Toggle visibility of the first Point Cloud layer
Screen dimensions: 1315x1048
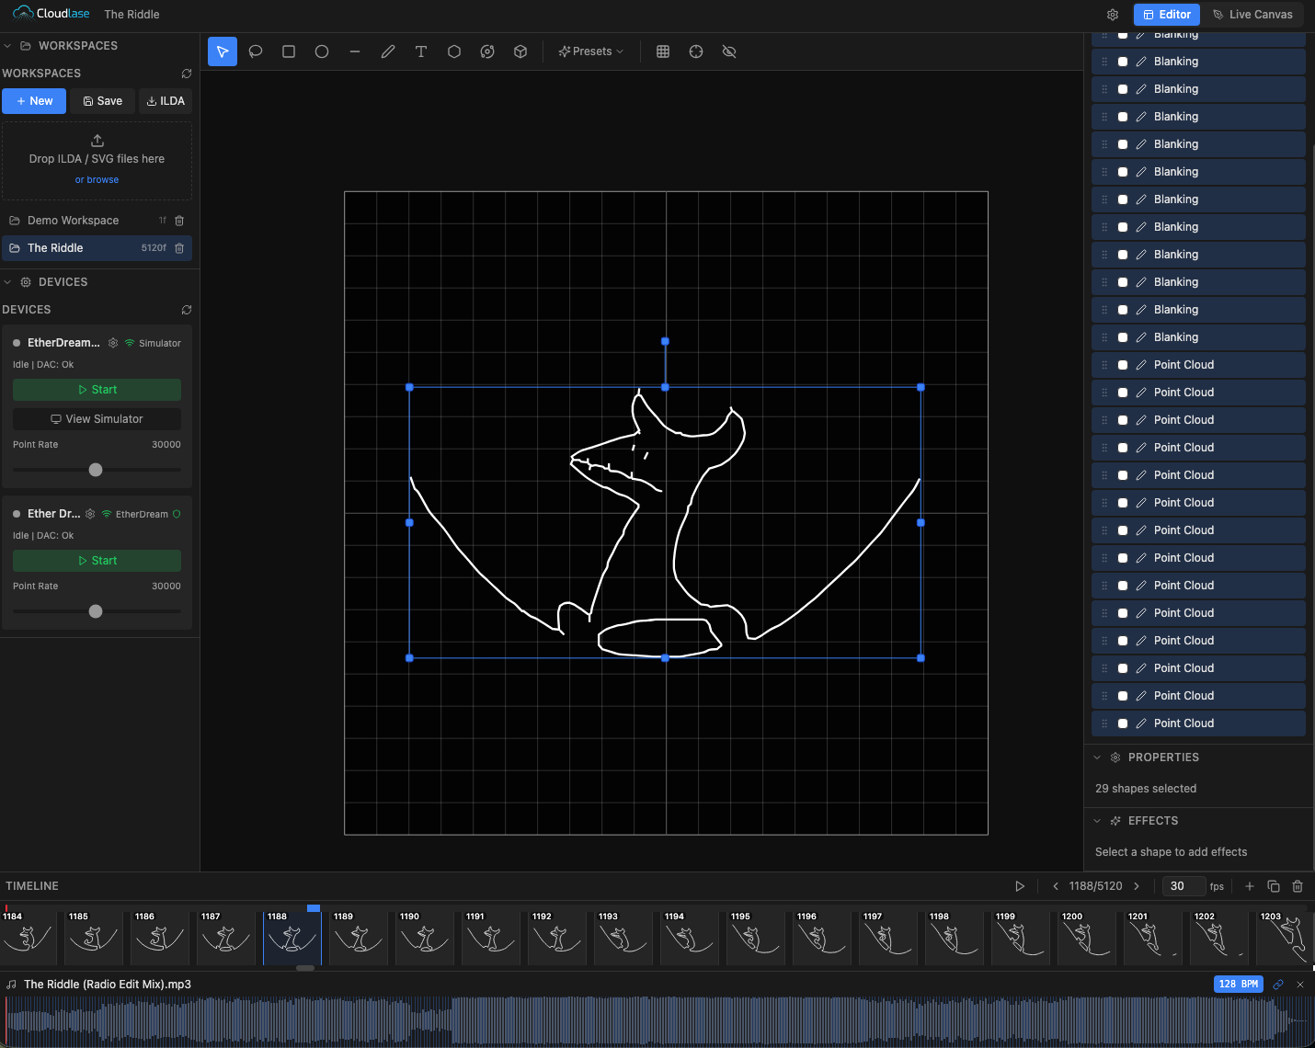point(1123,364)
